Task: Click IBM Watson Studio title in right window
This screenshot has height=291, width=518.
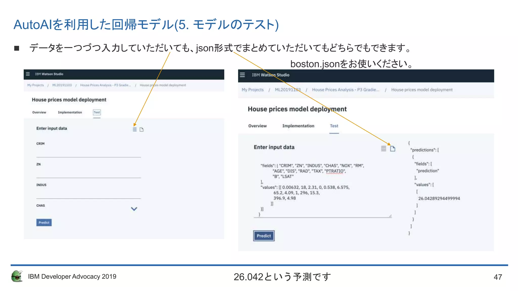Action: 271,75
